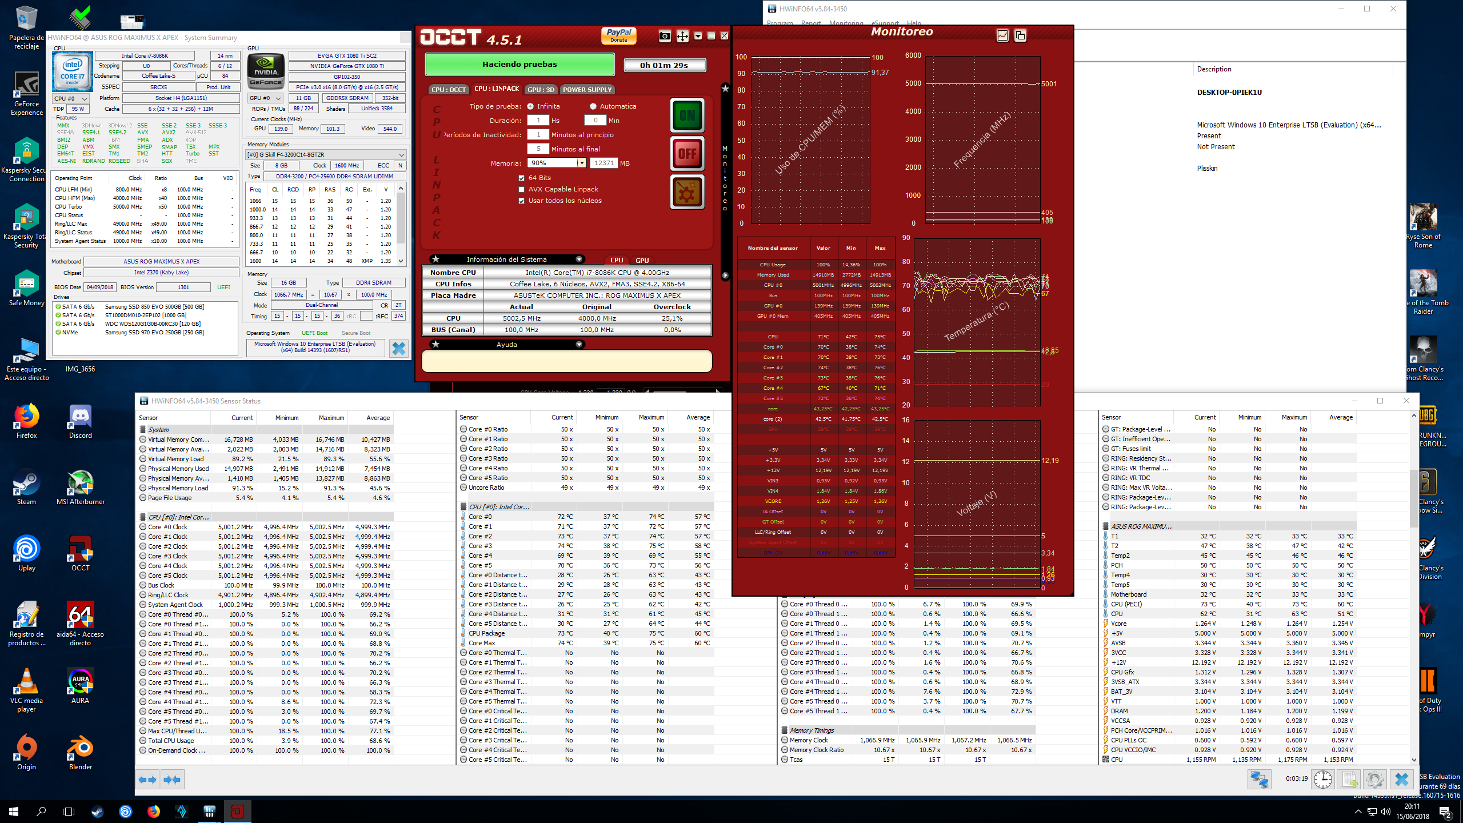The width and height of the screenshot is (1463, 823).
Task: Collapse the Ayuda section in OCCT
Action: (x=579, y=345)
